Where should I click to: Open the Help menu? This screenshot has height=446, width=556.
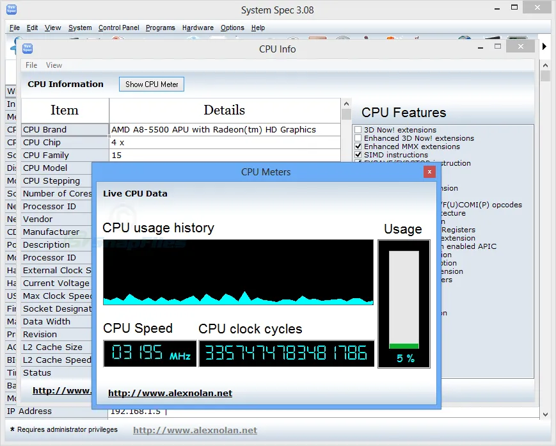(x=258, y=28)
